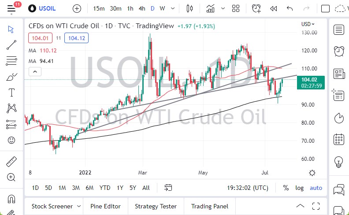Screen dimensions: 349x215
Task: Select the YTD date range button
Action: pos(104,188)
